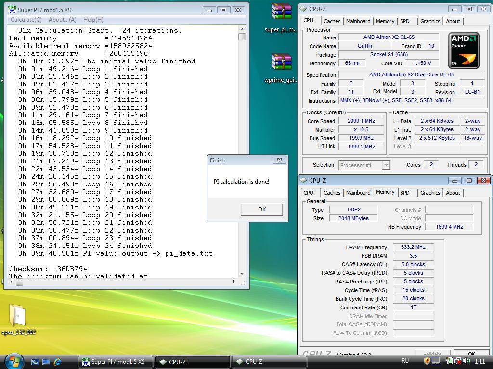This screenshot has width=493, height=369.
Task: Click the second CPU-Z taskbar button
Action: tap(269, 362)
